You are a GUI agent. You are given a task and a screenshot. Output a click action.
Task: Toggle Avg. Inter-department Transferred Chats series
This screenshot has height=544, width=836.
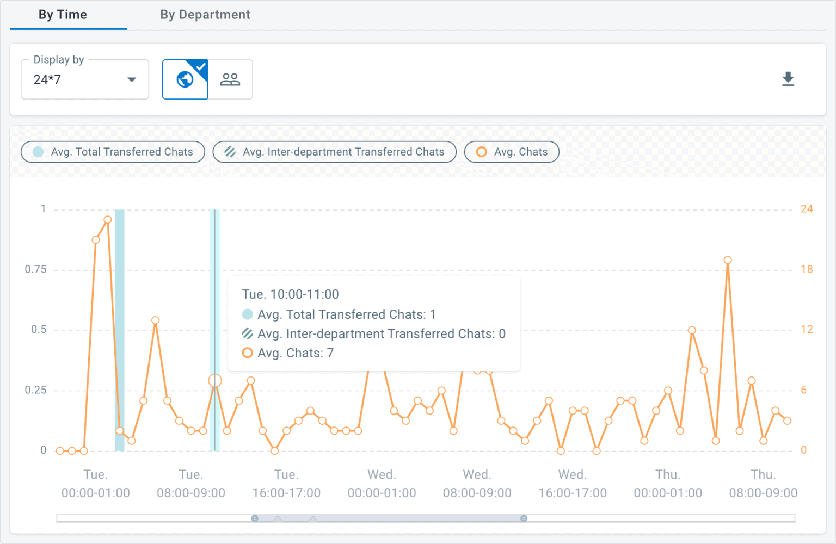[335, 152]
